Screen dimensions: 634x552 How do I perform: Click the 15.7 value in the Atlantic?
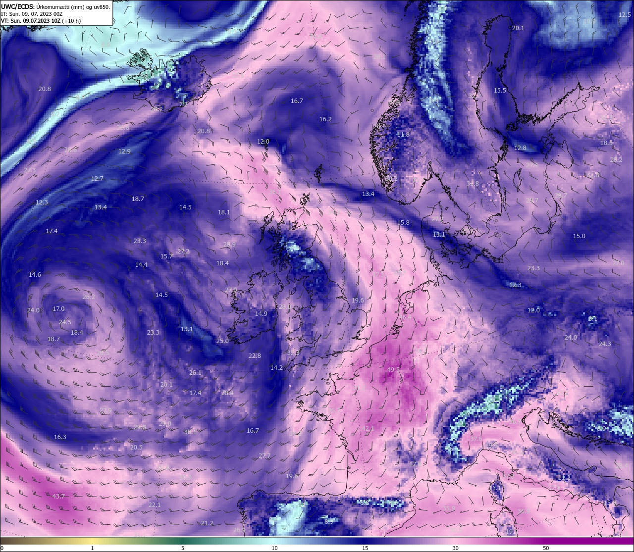(x=166, y=256)
